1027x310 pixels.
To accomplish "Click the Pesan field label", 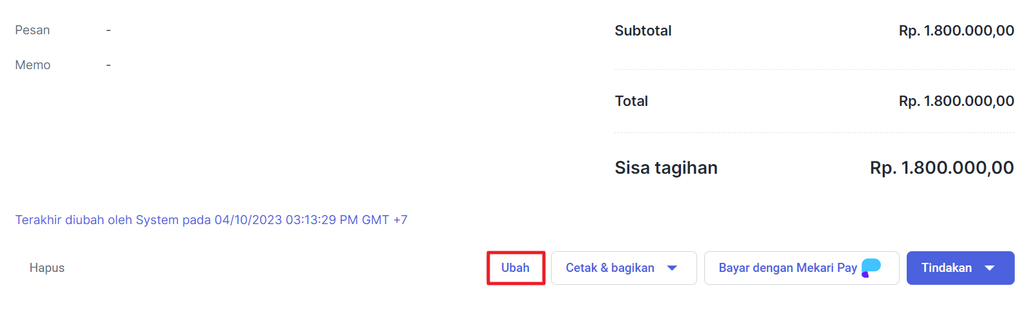I will tap(32, 30).
